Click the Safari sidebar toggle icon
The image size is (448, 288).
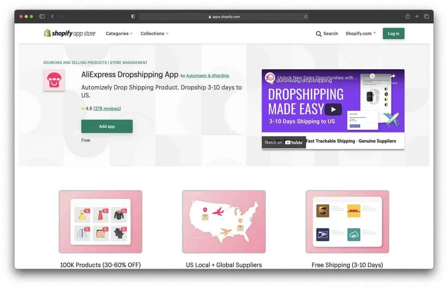42,16
